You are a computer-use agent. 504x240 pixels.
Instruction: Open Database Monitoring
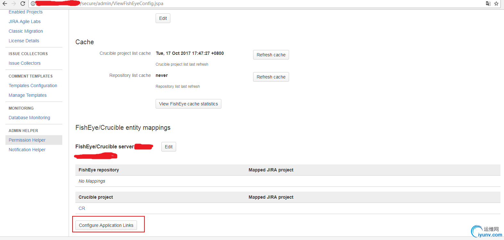[29, 118]
